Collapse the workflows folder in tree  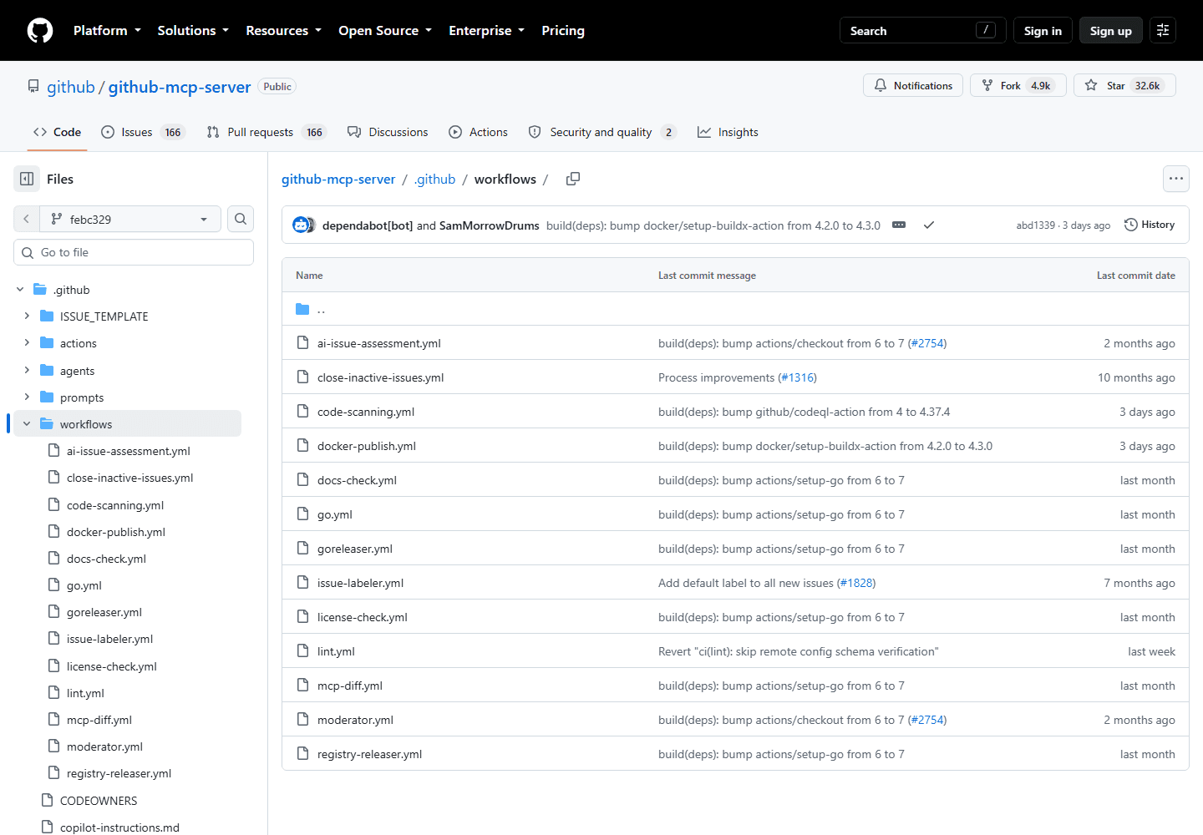point(27,424)
